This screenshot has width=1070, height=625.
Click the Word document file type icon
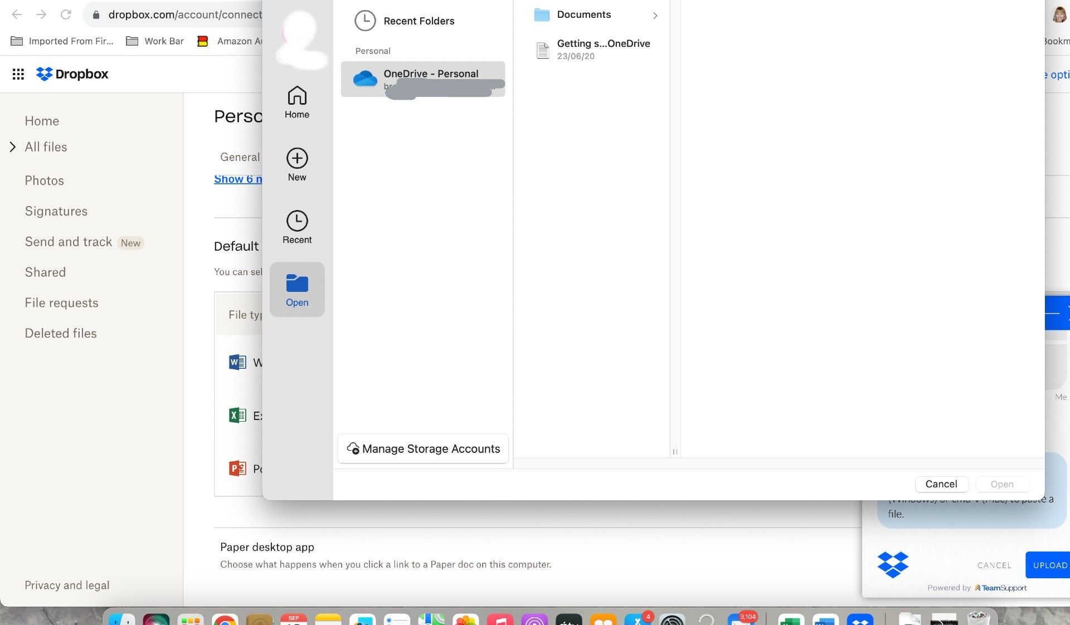pos(236,362)
